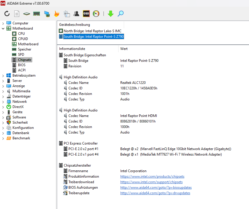Select the Produktinformation row label
249x209 pixels.
[84, 176]
